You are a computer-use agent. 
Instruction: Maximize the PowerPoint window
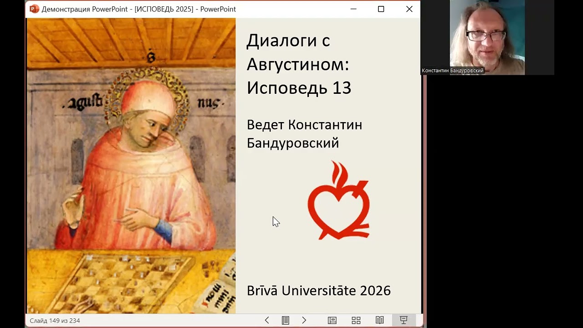tap(381, 9)
